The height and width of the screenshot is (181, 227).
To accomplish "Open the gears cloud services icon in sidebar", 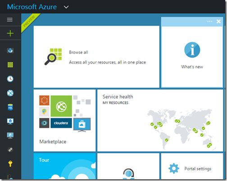I will tap(10, 149).
